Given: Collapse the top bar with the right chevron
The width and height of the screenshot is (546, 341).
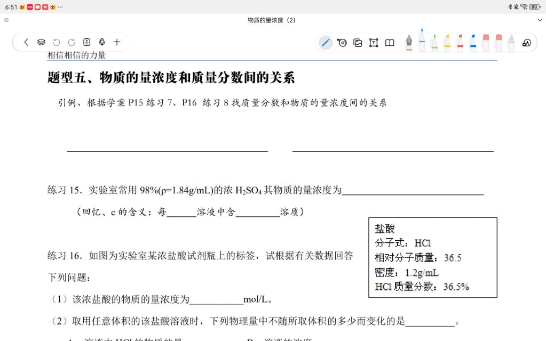Looking at the screenshot, I should click(x=539, y=20).
